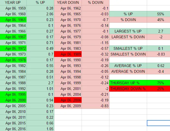Screen dimensions: 170x131
Task: Click the 45% summary value cell
Action: point(159,20)
